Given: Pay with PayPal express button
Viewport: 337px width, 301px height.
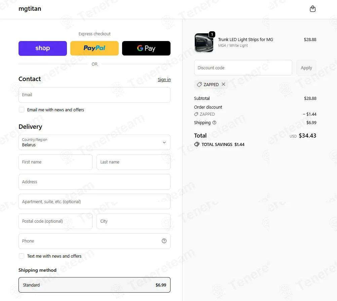Looking at the screenshot, I should pos(95,48).
